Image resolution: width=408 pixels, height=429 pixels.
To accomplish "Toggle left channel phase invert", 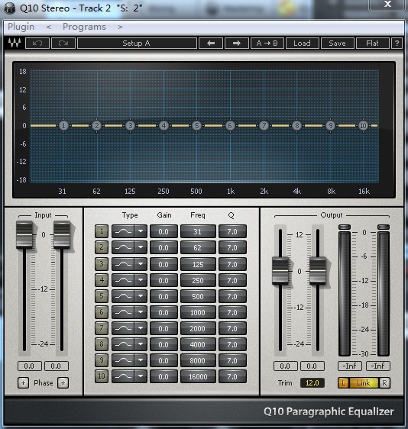I will [23, 382].
